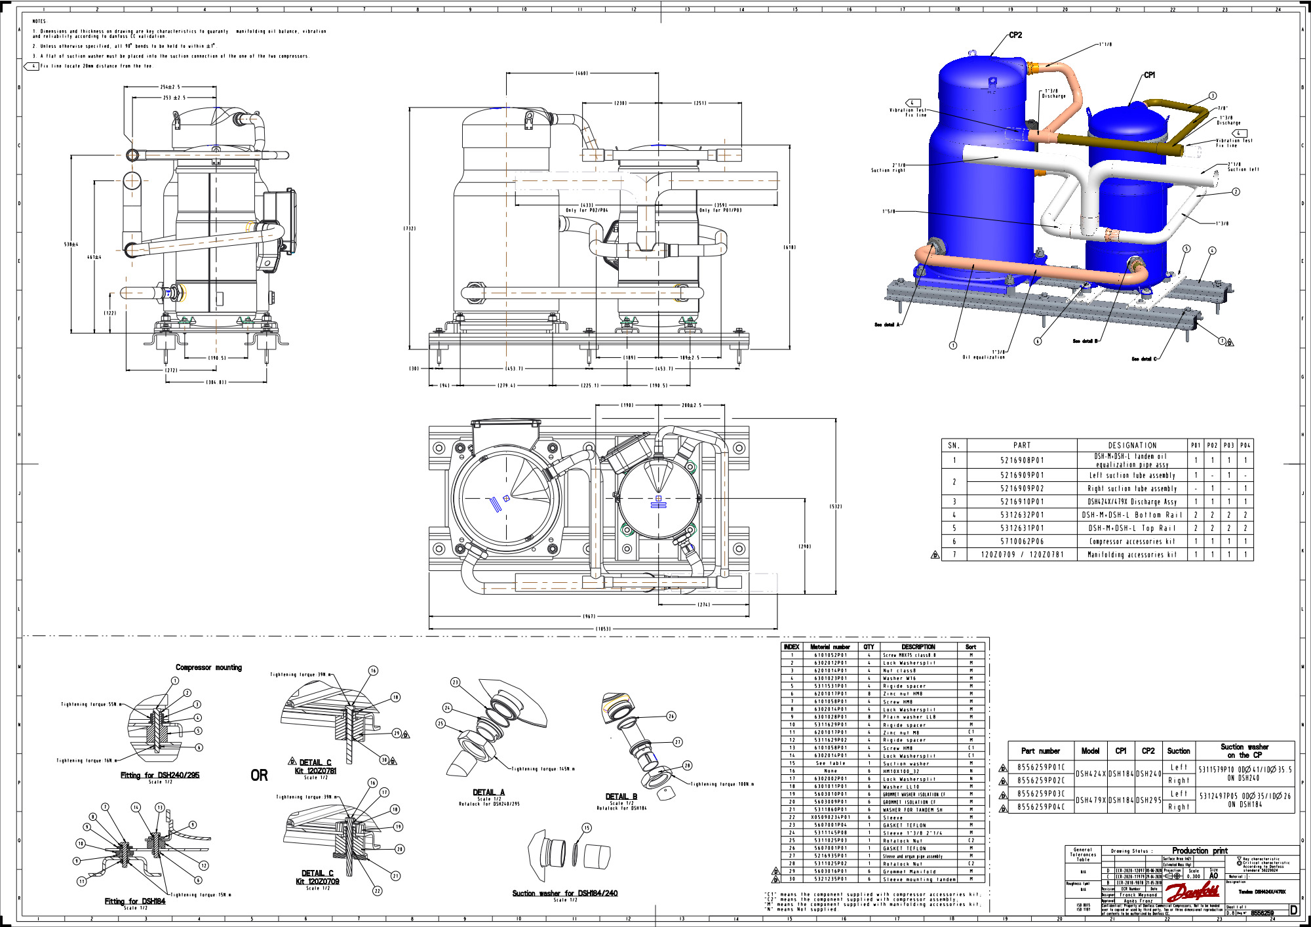The image size is (1311, 927).
Task: Click the 'DETAIL A' caption
Action: (x=488, y=792)
